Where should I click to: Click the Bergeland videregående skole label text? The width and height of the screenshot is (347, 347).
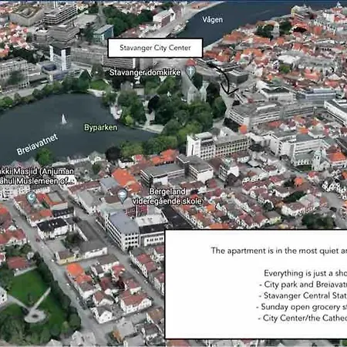tap(167, 197)
